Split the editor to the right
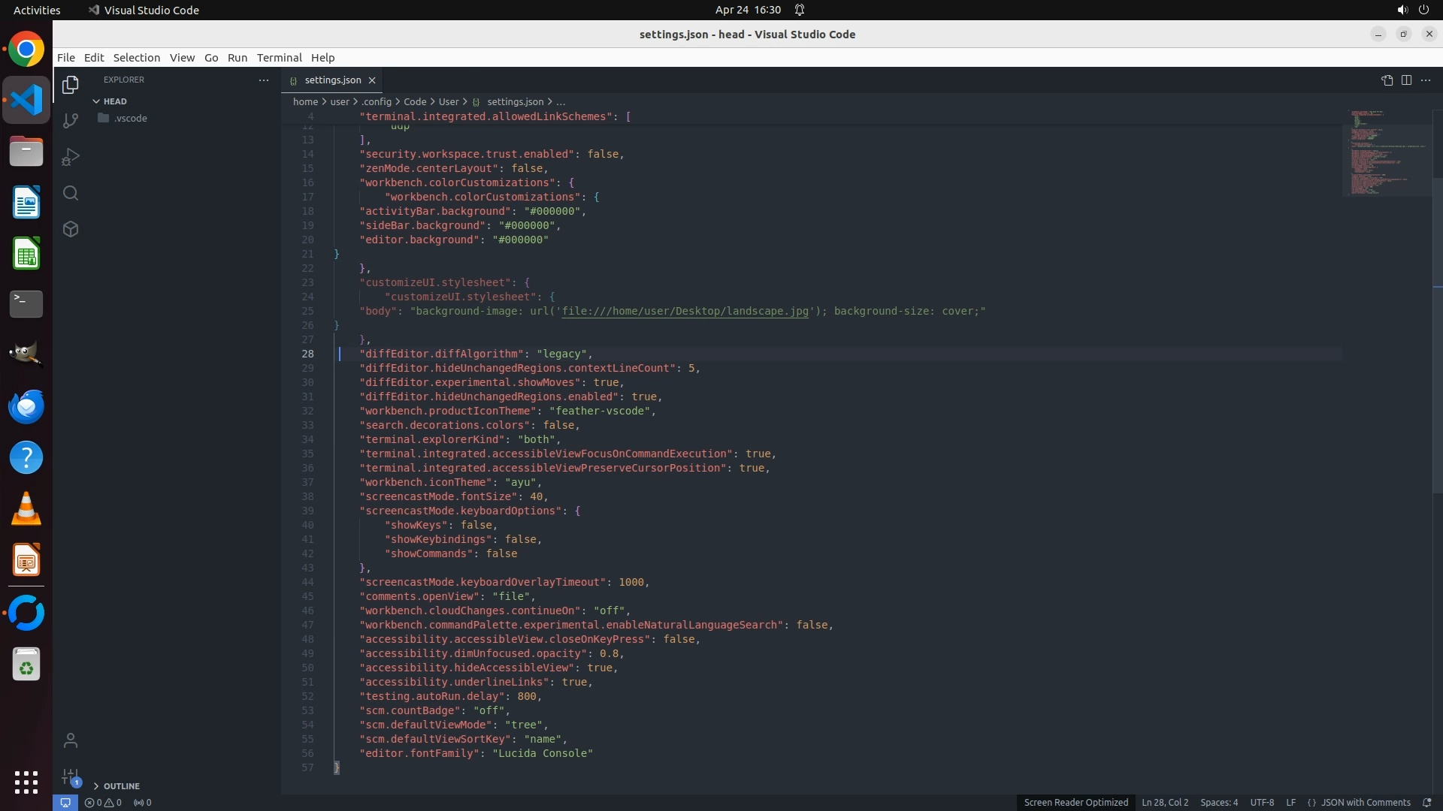Image resolution: width=1443 pixels, height=811 pixels. click(1406, 80)
